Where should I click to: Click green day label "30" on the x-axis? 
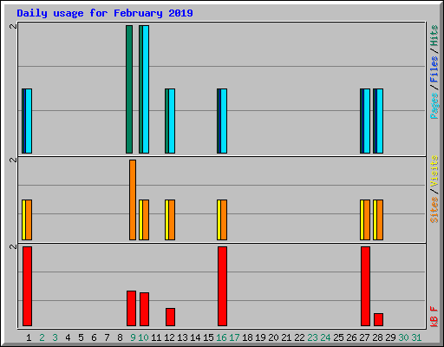(403, 337)
